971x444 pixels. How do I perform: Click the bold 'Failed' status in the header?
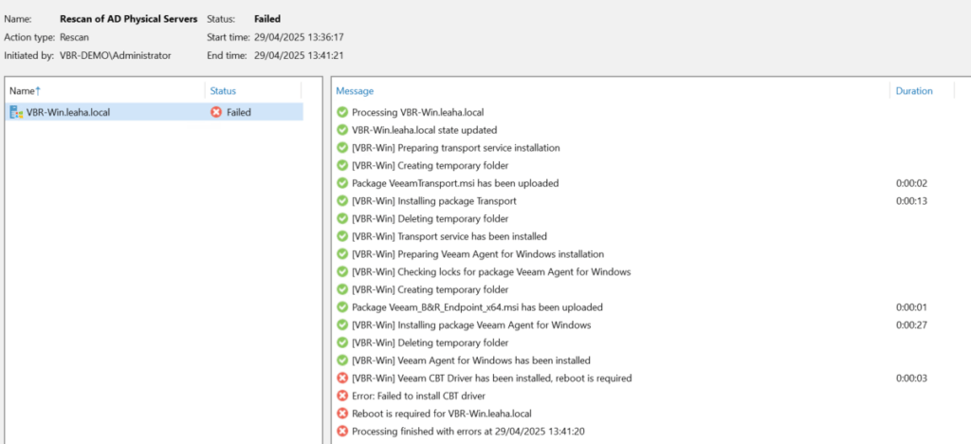click(267, 19)
